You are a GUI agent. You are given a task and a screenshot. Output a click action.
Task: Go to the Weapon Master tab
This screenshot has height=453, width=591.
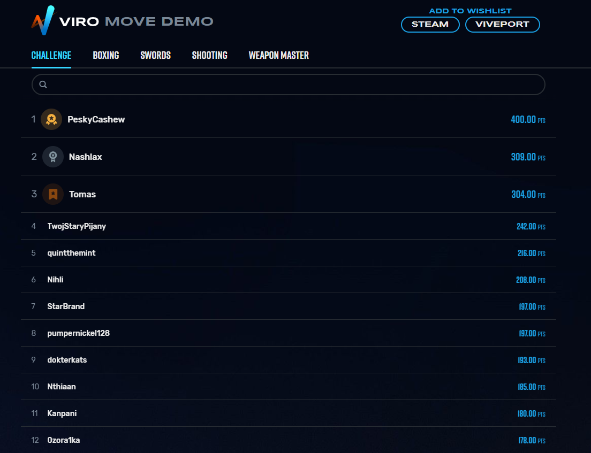(x=278, y=55)
